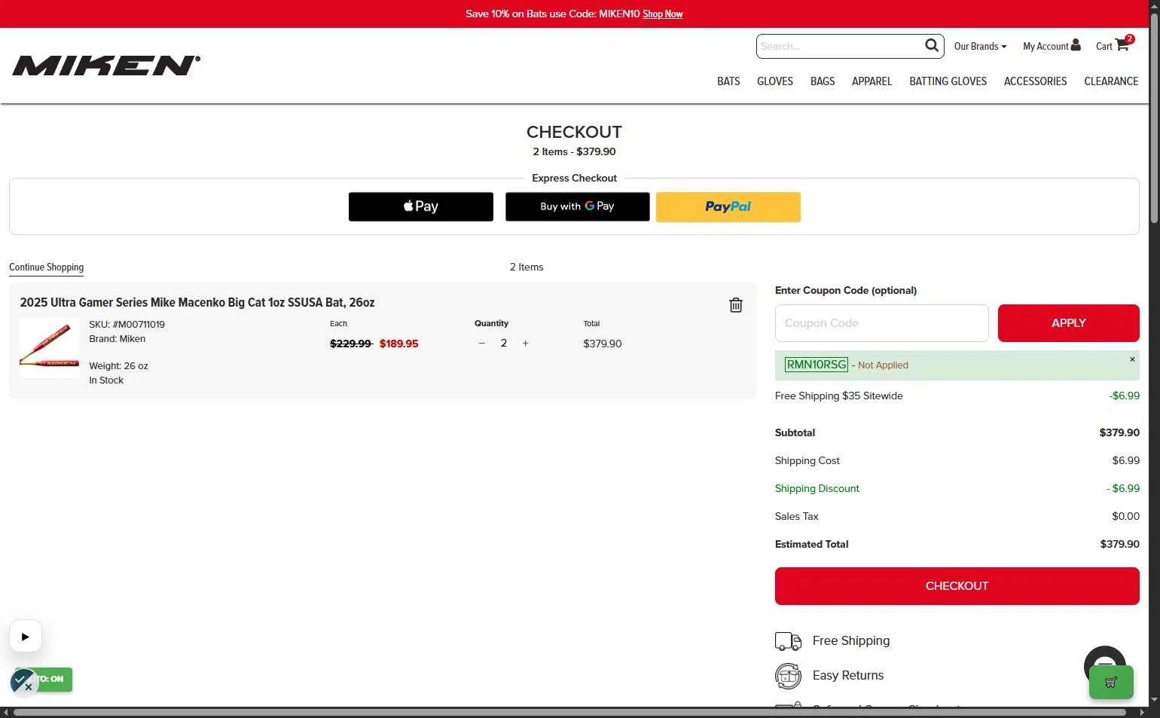This screenshot has width=1160, height=718.
Task: Open the BATTING GLOVES menu
Action: coord(948,81)
